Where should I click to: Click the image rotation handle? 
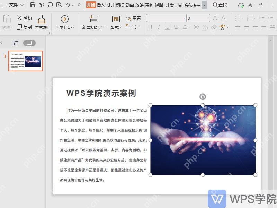point(203,97)
